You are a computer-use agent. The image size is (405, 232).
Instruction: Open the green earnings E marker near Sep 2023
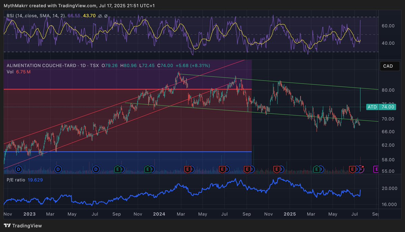(x=118, y=169)
